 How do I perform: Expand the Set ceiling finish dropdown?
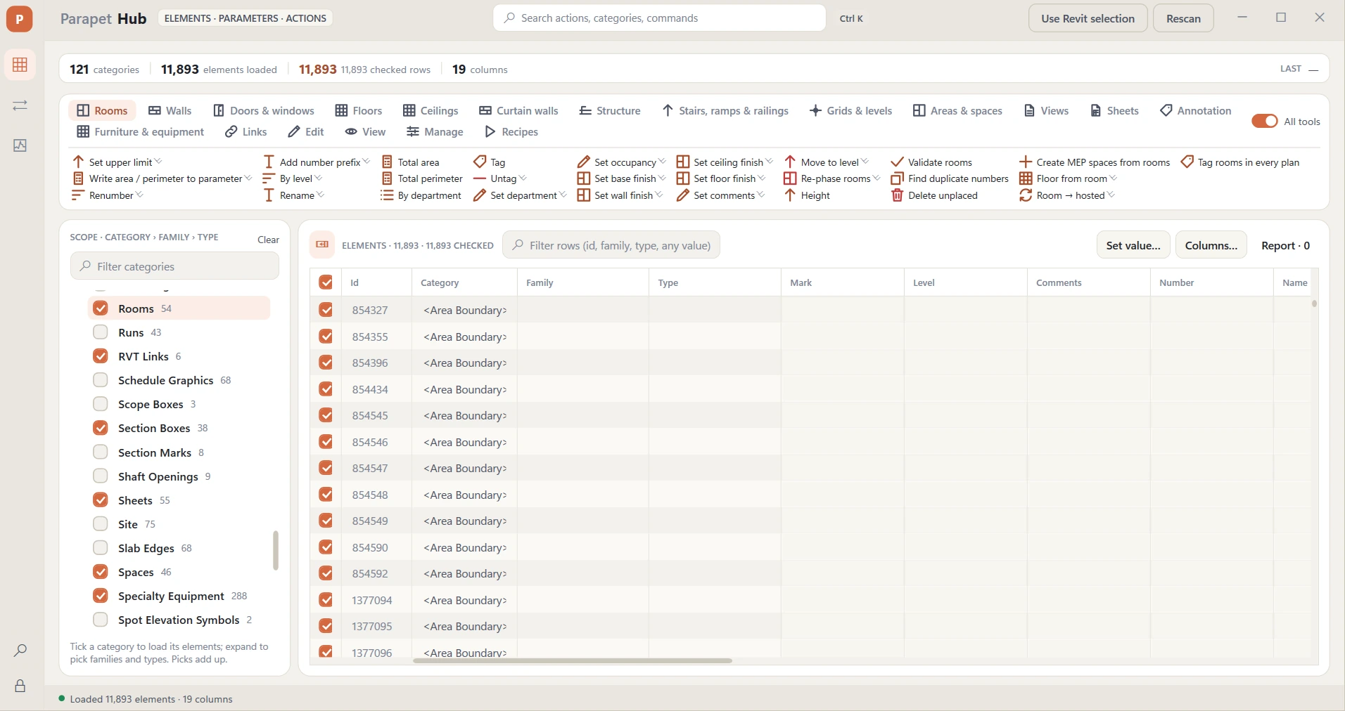770,162
